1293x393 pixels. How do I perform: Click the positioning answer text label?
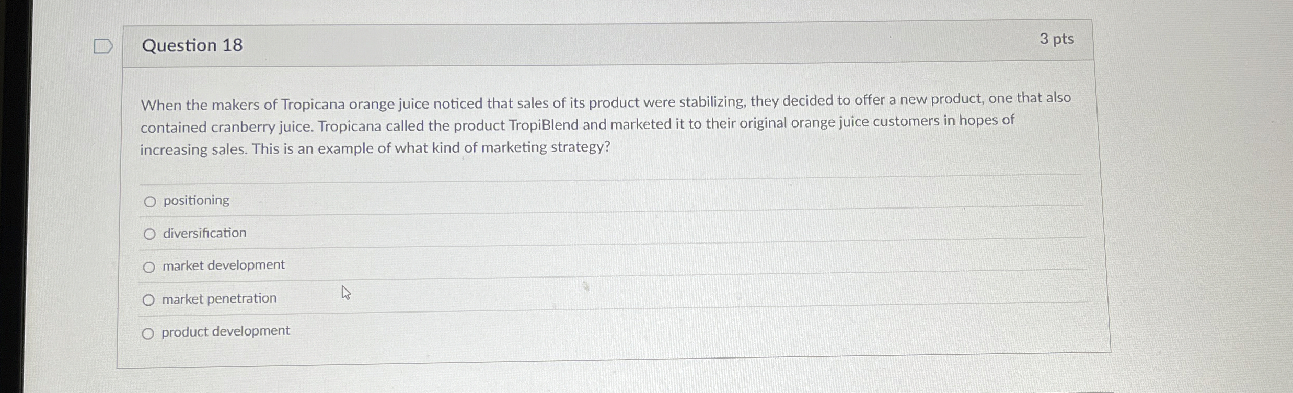[195, 200]
